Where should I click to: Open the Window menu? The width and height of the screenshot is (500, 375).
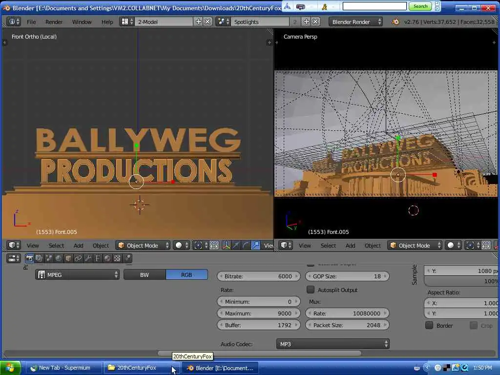pyautogui.click(x=82, y=21)
